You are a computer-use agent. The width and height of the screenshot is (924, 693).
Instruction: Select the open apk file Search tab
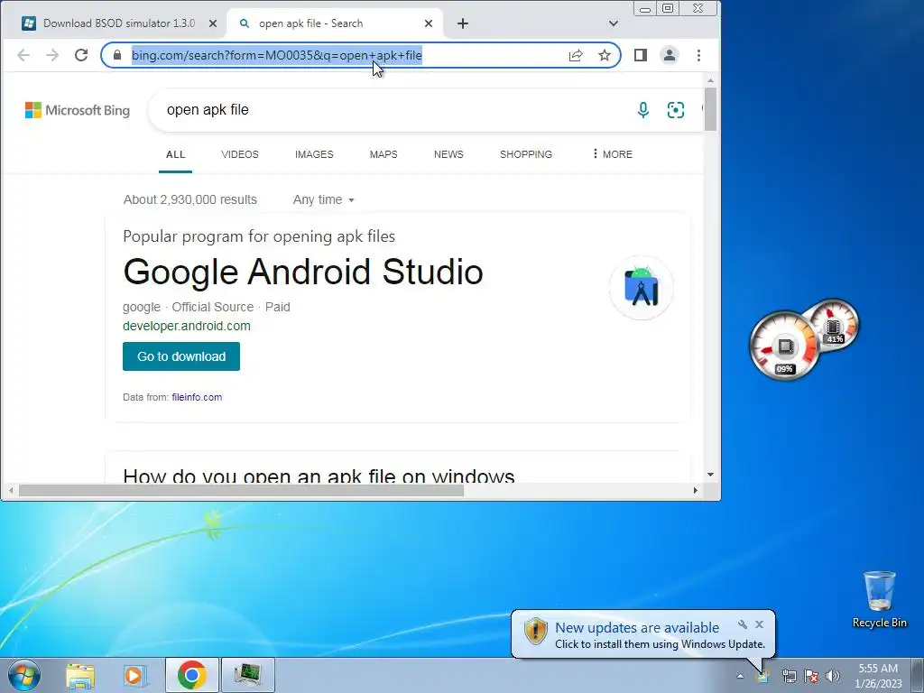335,23
